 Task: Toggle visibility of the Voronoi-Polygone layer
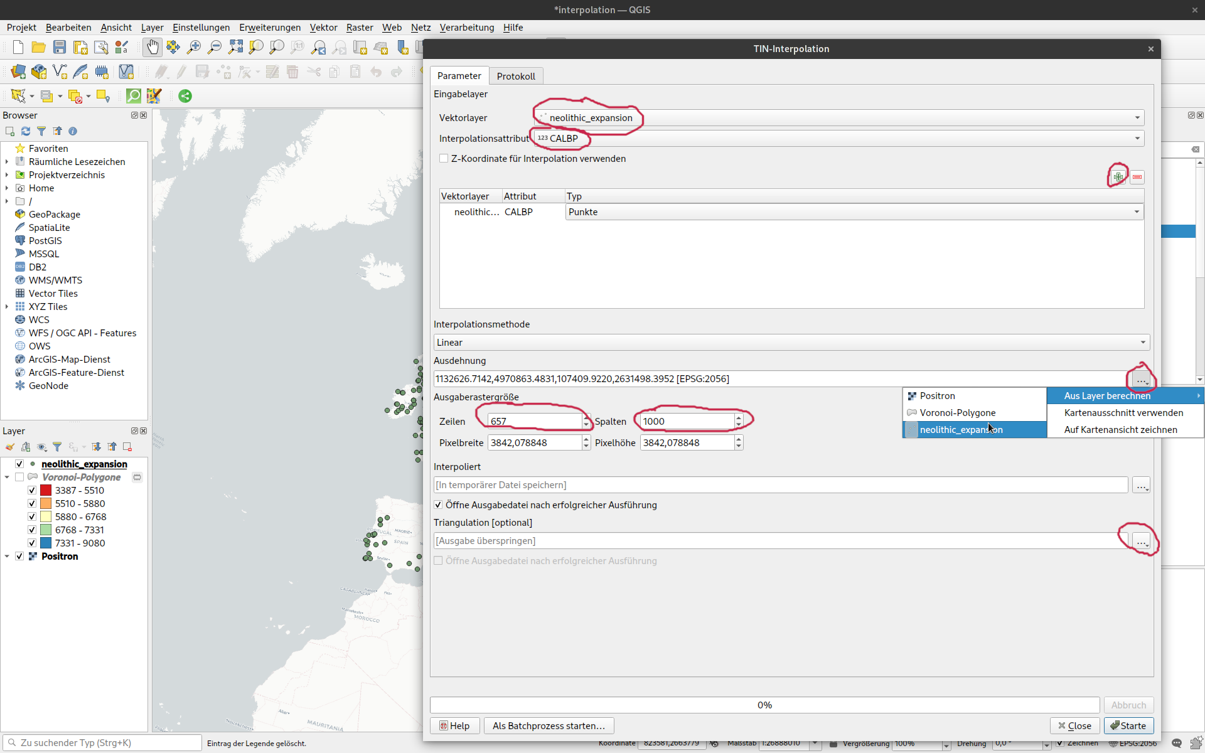click(19, 478)
